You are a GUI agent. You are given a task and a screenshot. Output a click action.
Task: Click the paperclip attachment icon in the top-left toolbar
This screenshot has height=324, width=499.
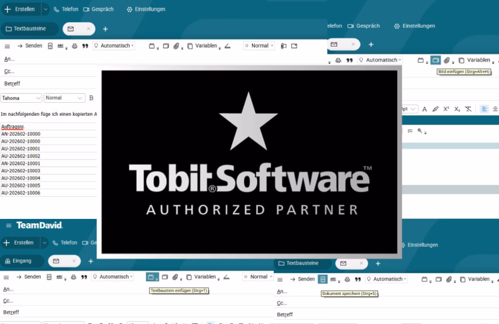[x=177, y=46]
